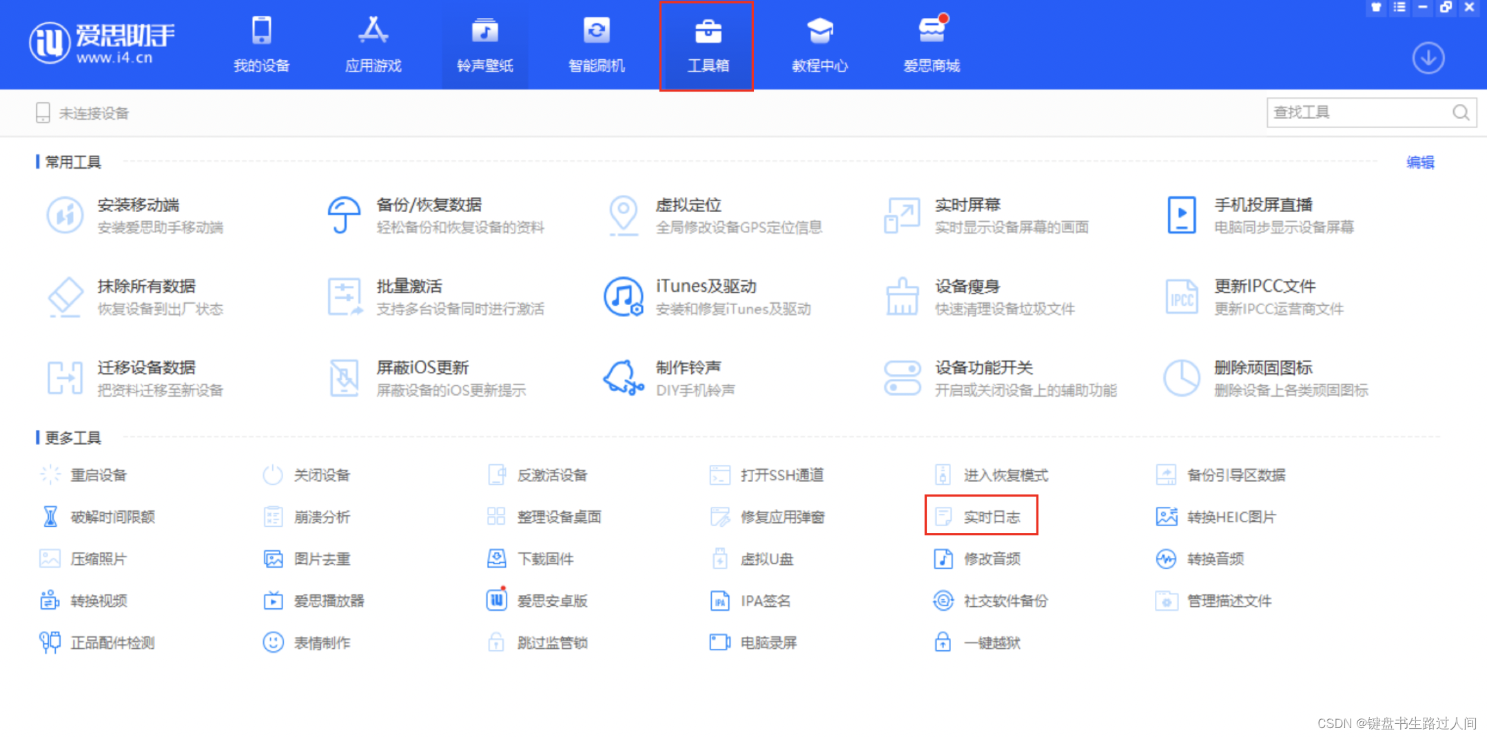
Task: Open 手机投屏直播 icon
Action: pos(1181,215)
